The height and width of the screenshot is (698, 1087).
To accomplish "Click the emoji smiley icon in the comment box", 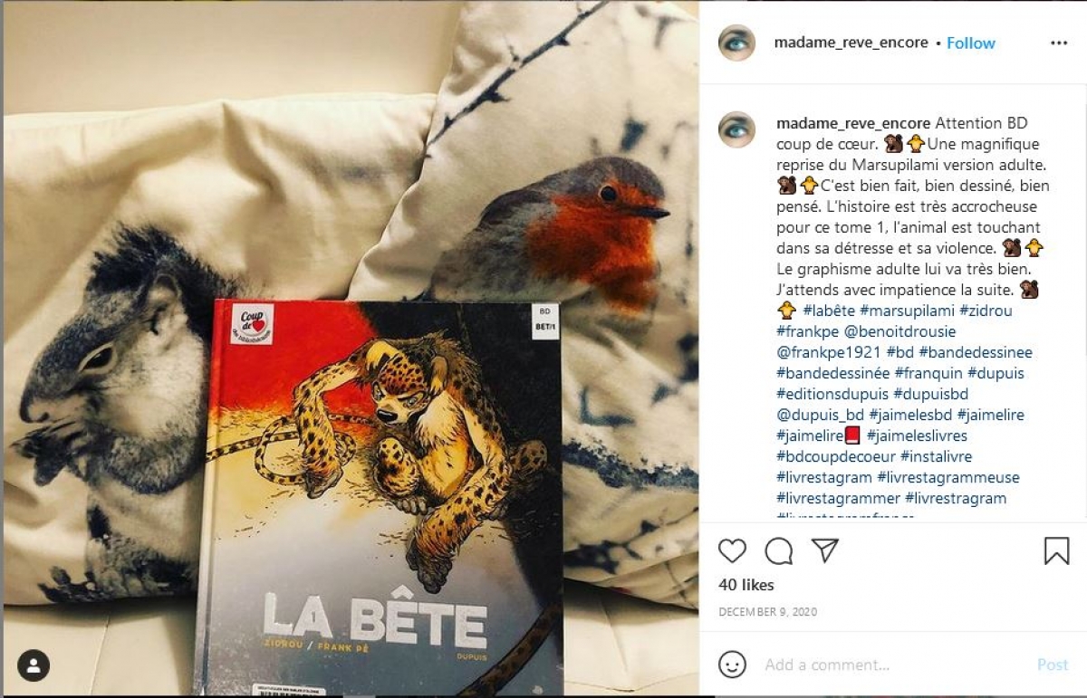I will point(732,665).
